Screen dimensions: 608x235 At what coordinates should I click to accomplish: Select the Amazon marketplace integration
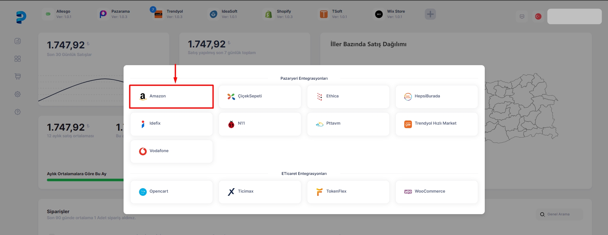[171, 96]
